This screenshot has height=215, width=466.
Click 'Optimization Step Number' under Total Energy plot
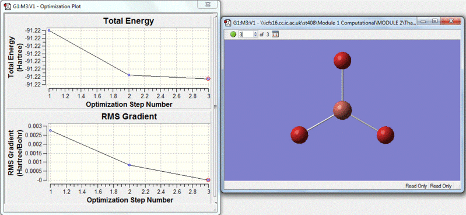click(x=129, y=105)
